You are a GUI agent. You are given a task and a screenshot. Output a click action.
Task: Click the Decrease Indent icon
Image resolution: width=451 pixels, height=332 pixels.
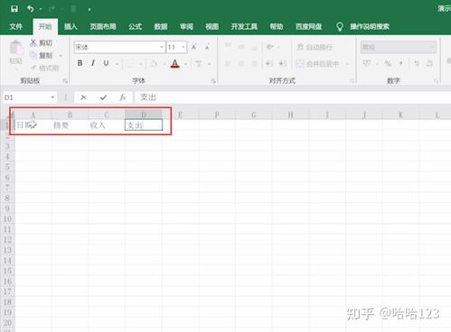point(269,63)
